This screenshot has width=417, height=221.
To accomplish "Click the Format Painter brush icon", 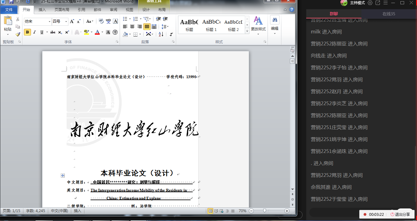I will click(18, 34).
